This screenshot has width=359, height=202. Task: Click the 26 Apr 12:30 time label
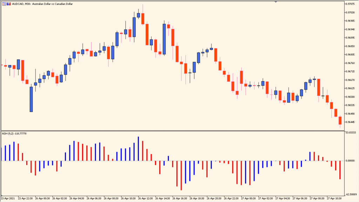pos(145,198)
